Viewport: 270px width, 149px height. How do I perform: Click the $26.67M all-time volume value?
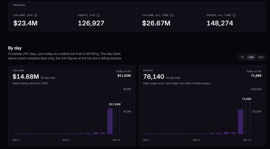pyautogui.click(x=156, y=23)
